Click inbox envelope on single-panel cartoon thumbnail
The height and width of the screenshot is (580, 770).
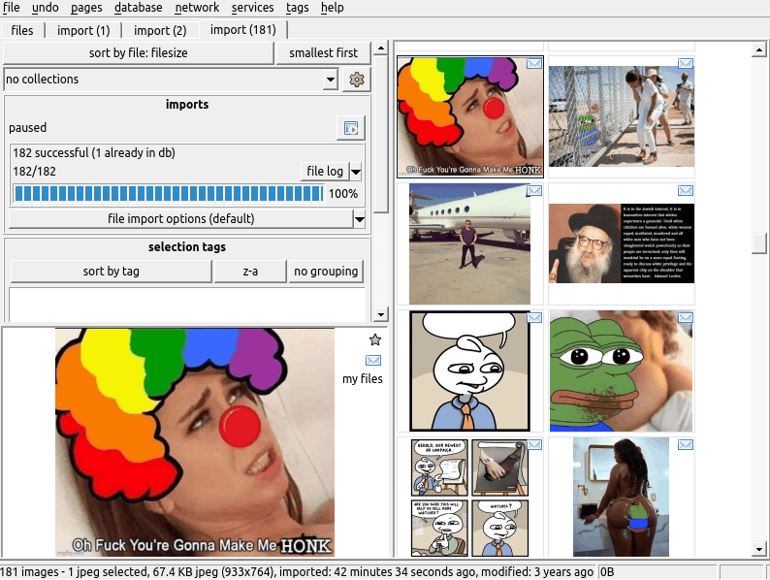point(534,318)
